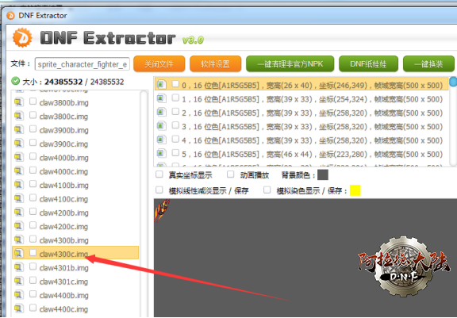Click the DNF Extractor orange gear logo
This screenshot has height=318, width=457.
pos(22,38)
